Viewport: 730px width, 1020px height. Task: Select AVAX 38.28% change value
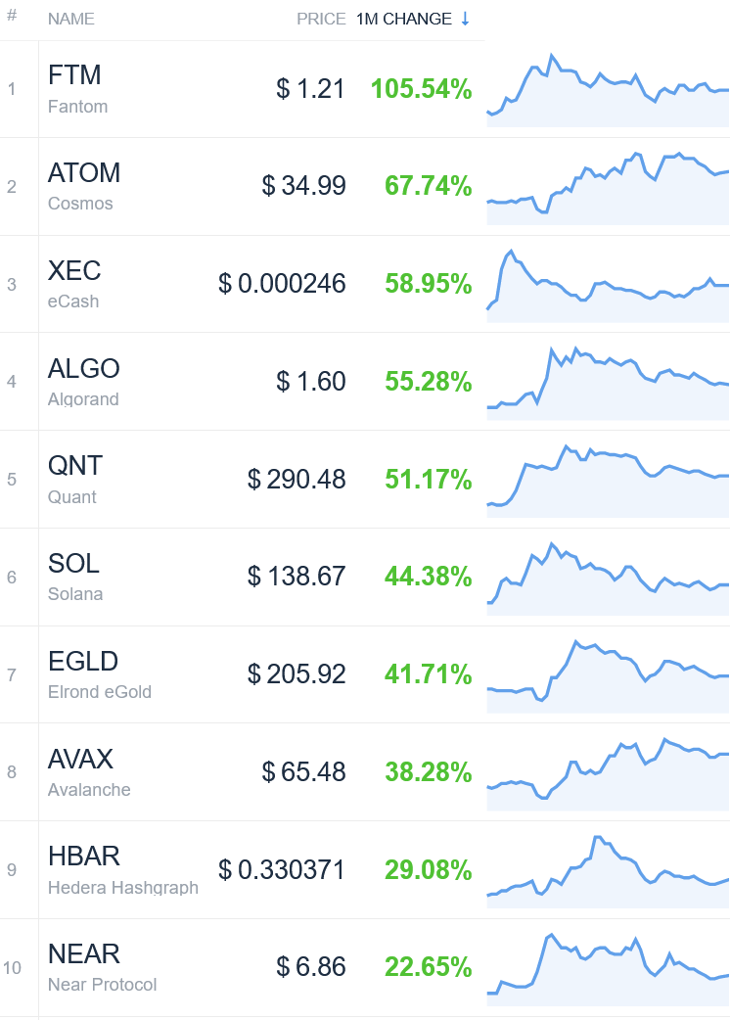click(429, 772)
